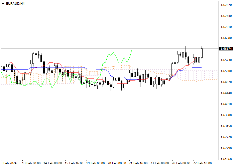234x167 pixels.
Task: Select the 15 Feb 16:00 time label
Action: click(74, 163)
